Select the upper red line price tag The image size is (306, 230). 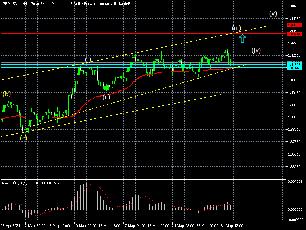pos(294,25)
